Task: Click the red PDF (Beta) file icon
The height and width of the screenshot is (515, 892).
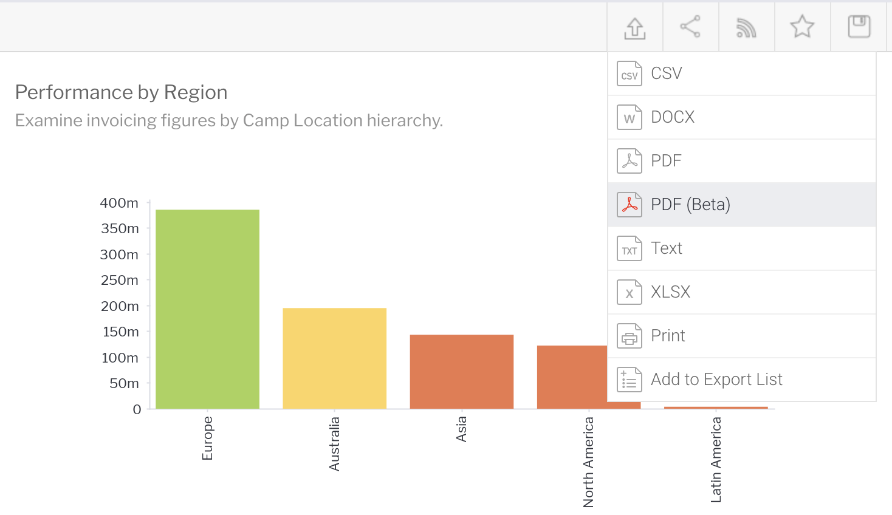Action: click(x=630, y=205)
